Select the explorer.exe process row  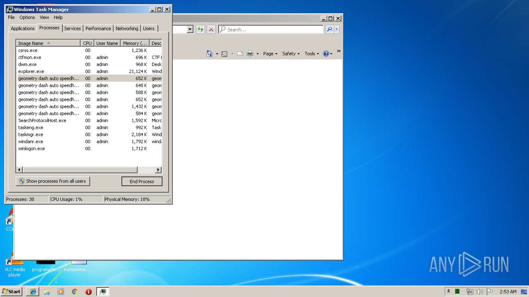89,71
